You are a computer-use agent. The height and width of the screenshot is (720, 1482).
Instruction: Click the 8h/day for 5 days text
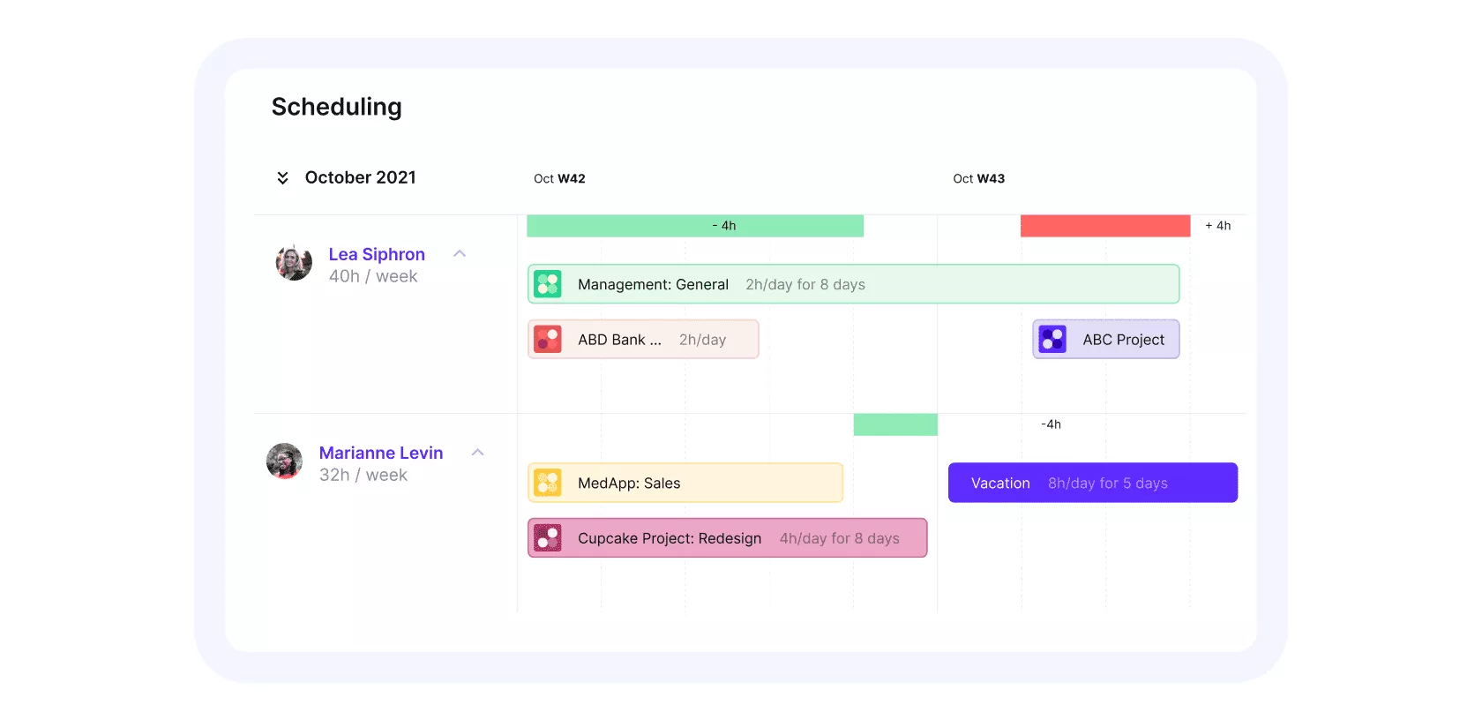1108,484
